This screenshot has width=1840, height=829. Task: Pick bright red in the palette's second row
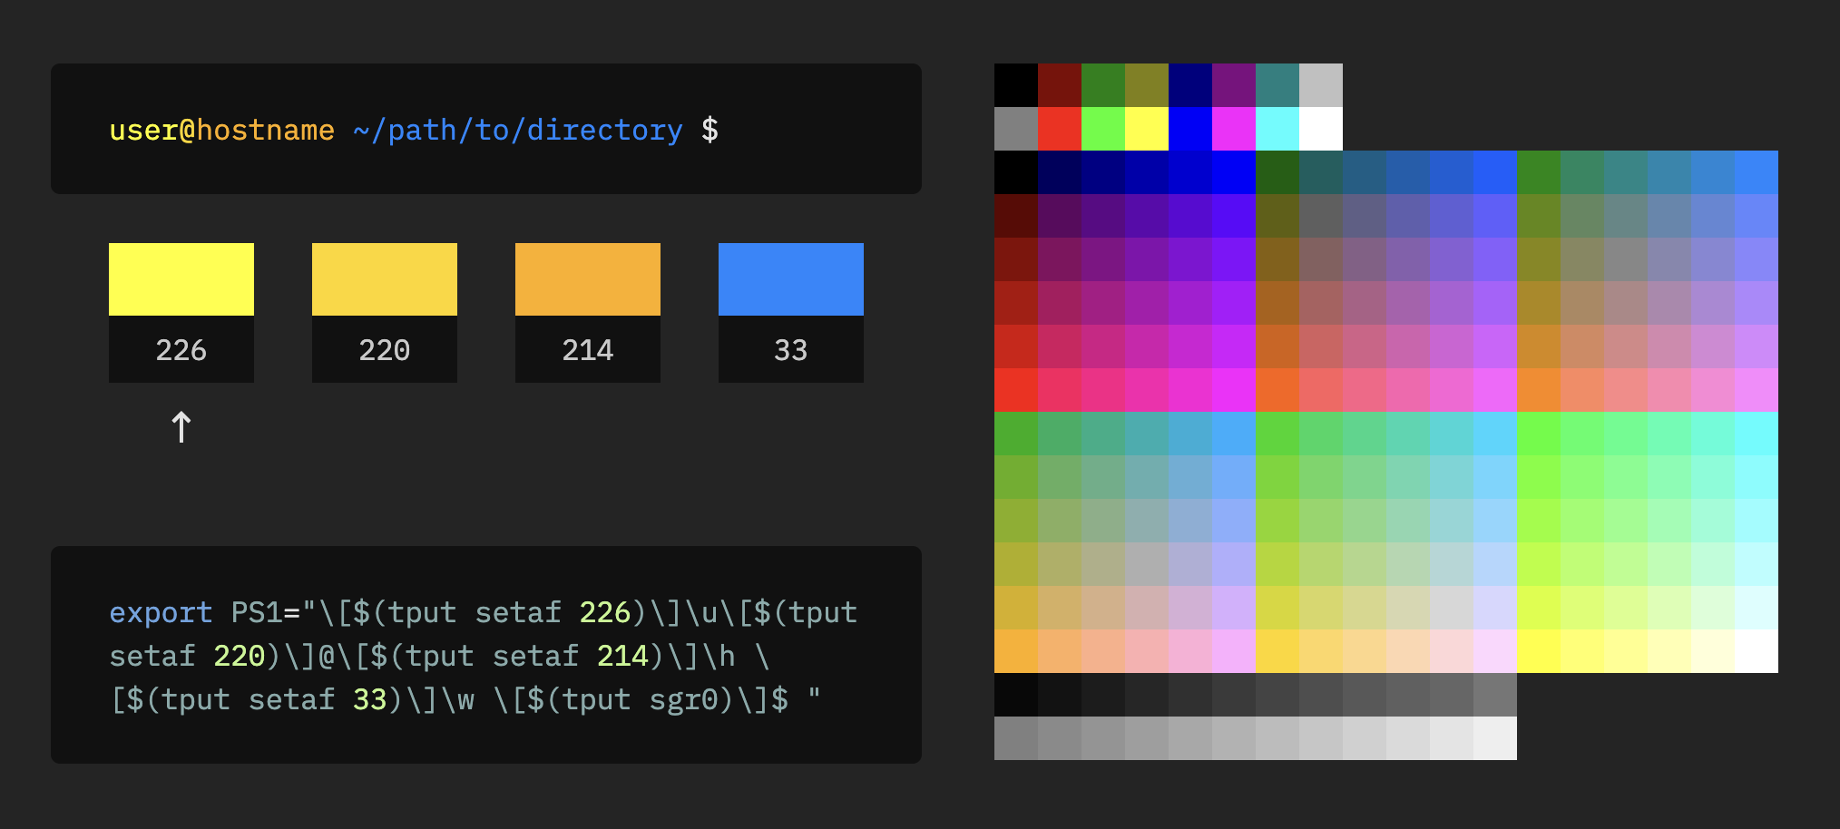(x=1060, y=129)
